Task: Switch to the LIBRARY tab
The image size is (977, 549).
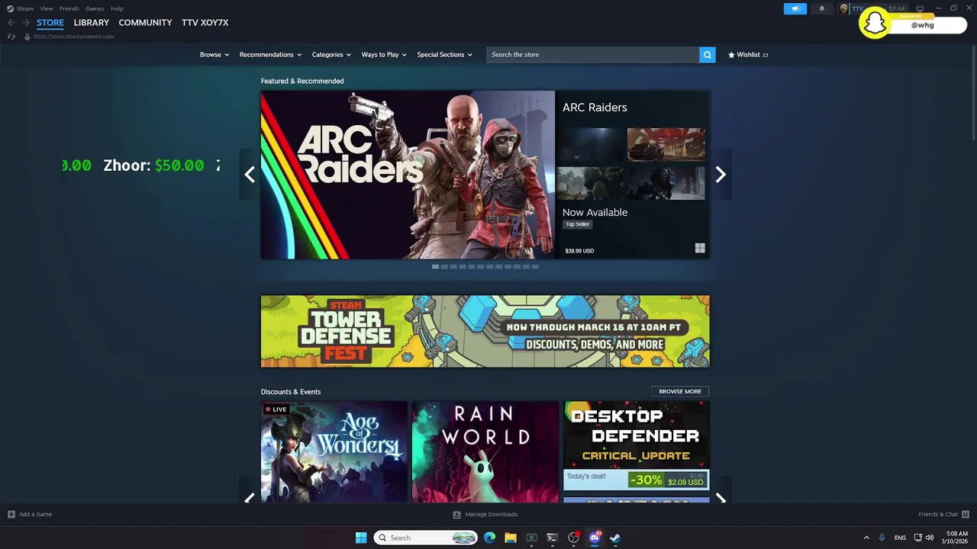Action: 92,23
